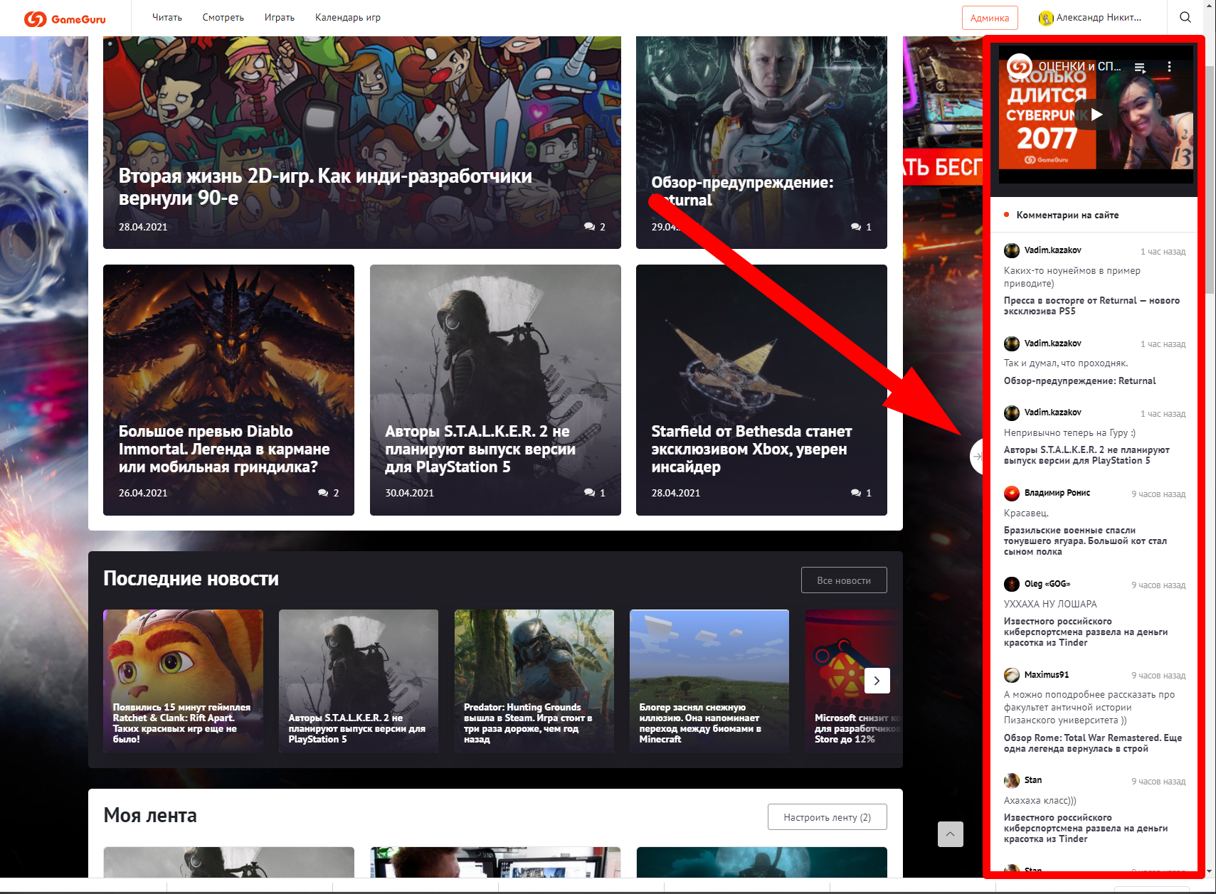Click Maximus91 avatar in comments

1012,675
